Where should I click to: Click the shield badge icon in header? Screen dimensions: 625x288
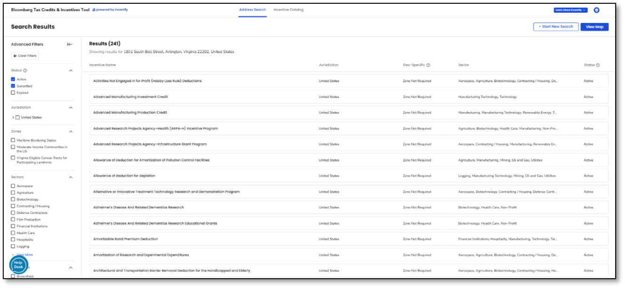click(596, 10)
